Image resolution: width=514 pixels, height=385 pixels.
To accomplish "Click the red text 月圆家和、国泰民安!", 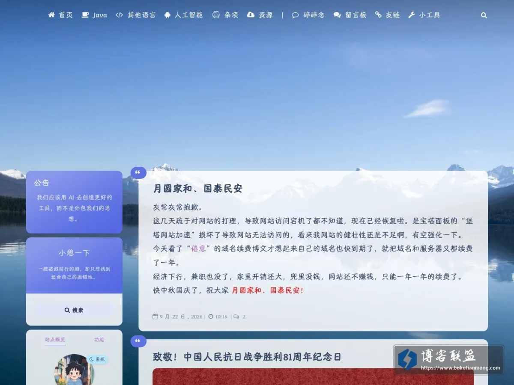I will click(x=268, y=290).
